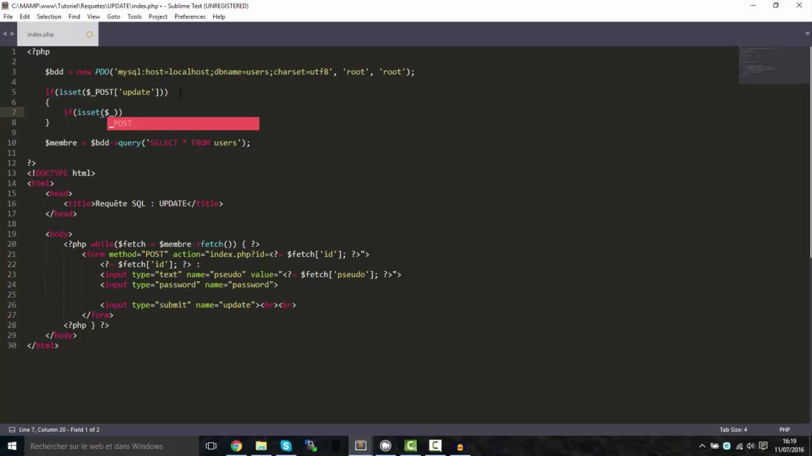Click unsaved dot on index.php tab

(89, 34)
